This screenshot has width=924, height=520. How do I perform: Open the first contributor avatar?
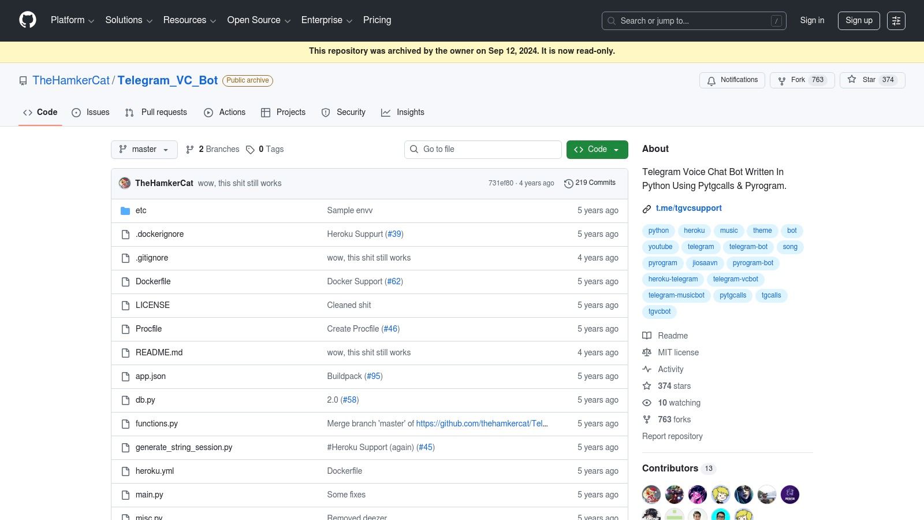(x=651, y=495)
